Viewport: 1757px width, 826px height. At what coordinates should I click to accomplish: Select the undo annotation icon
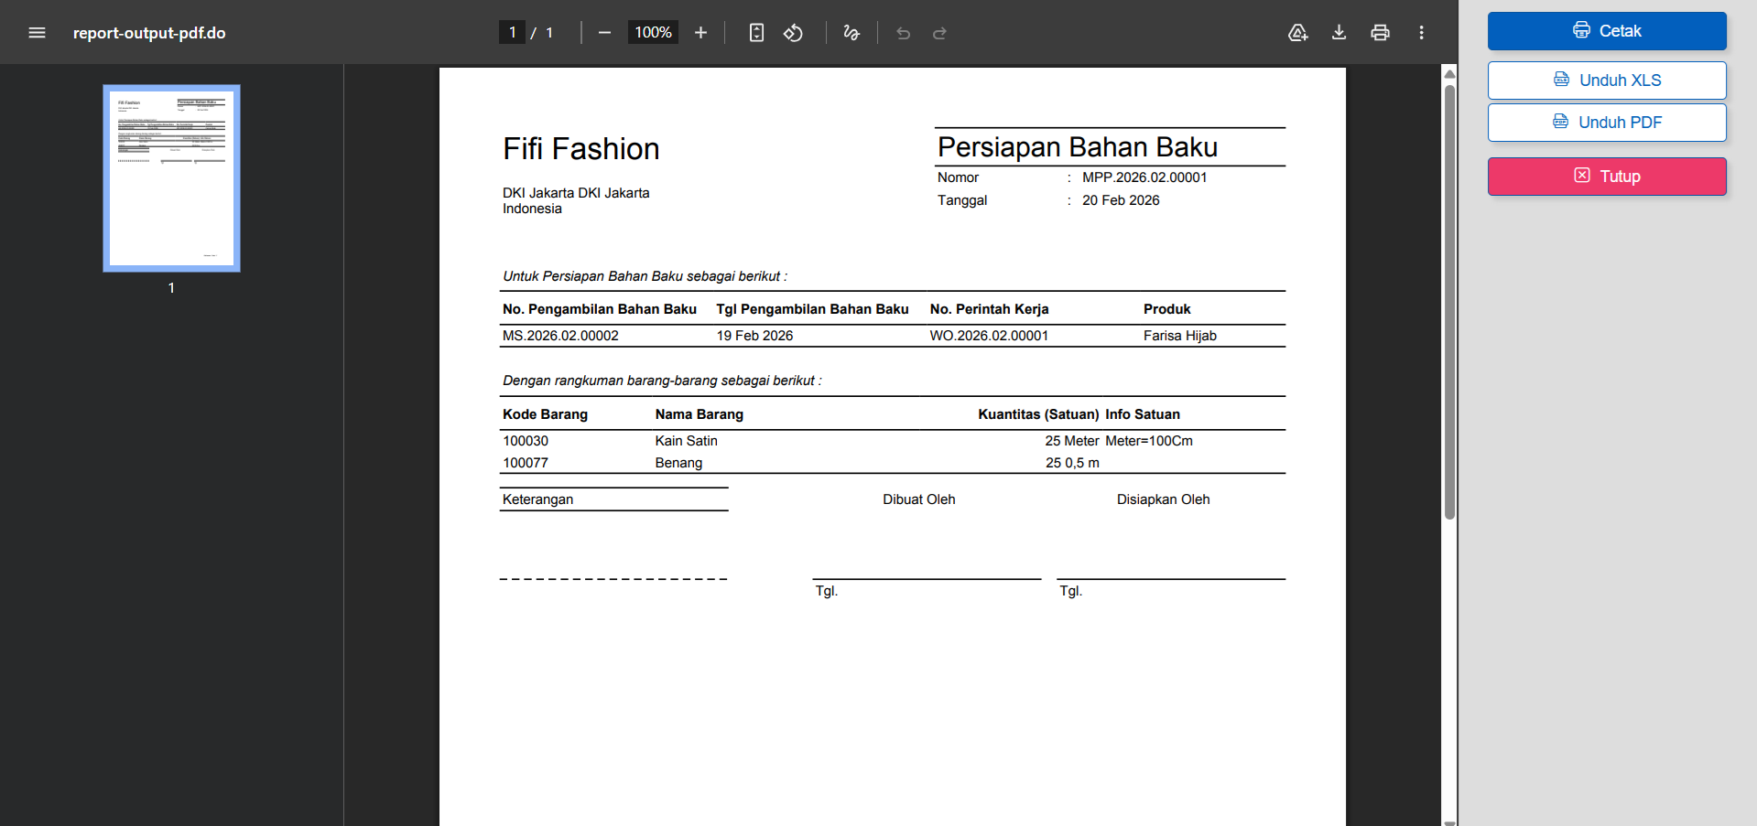pos(903,32)
